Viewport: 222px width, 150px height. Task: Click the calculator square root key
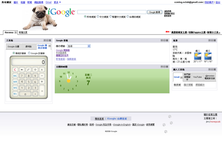pos(28,69)
